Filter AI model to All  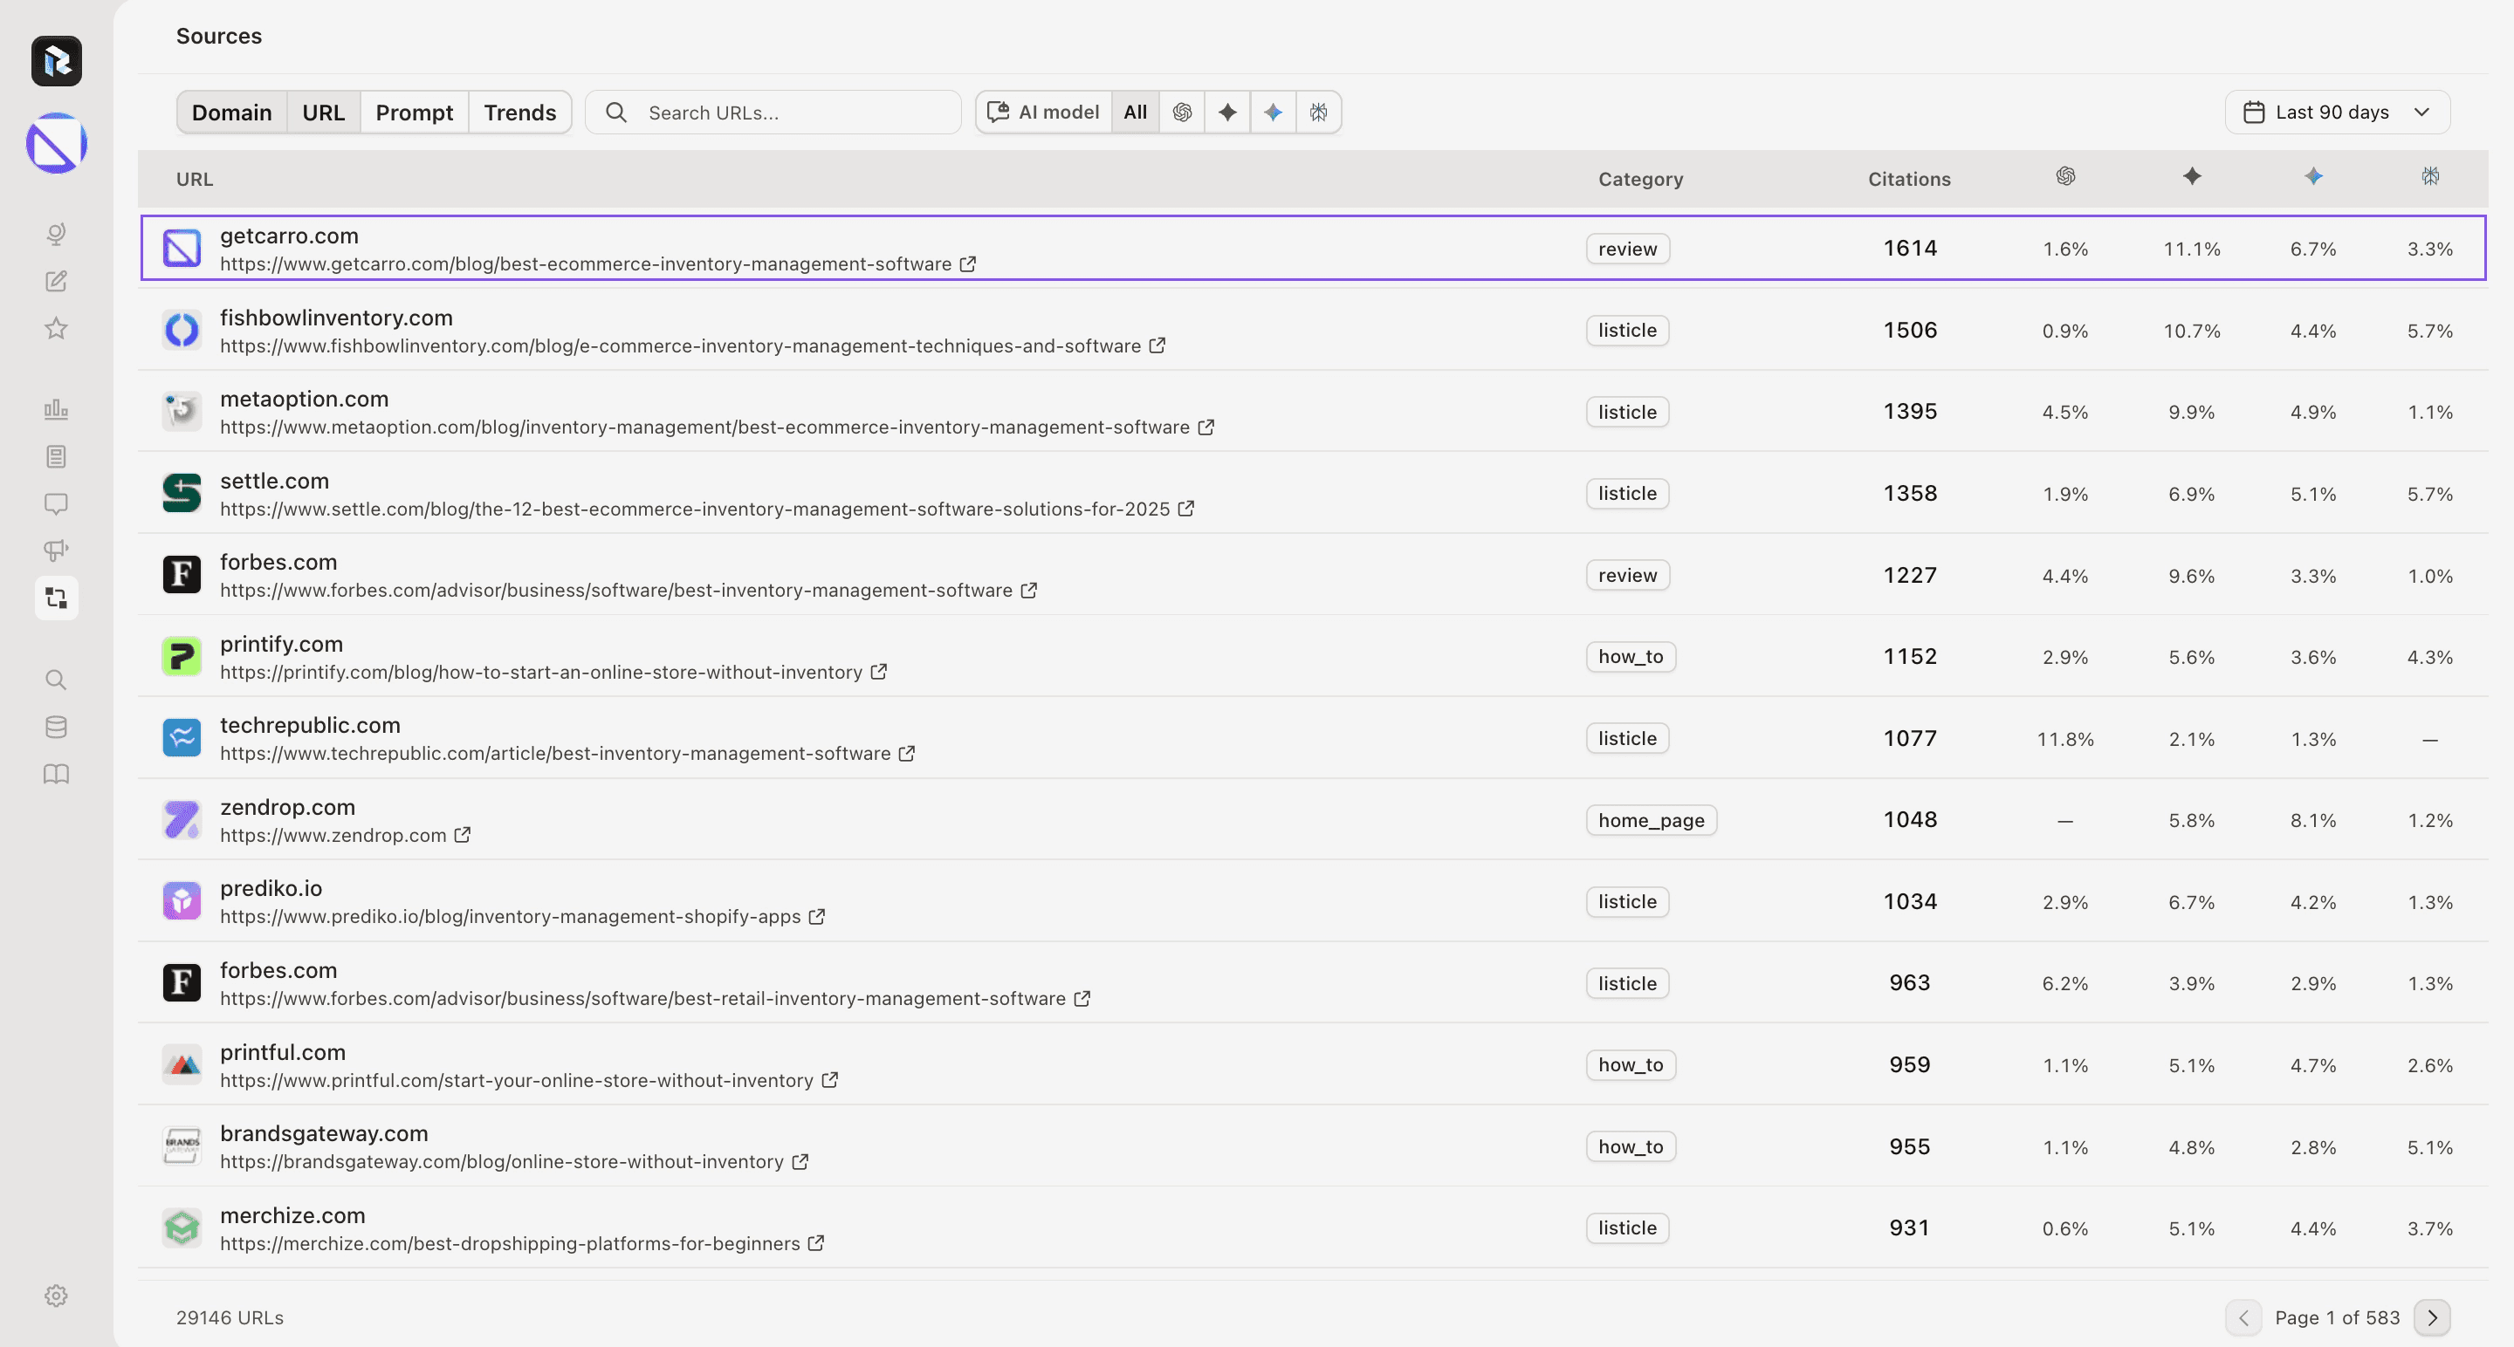click(1135, 113)
